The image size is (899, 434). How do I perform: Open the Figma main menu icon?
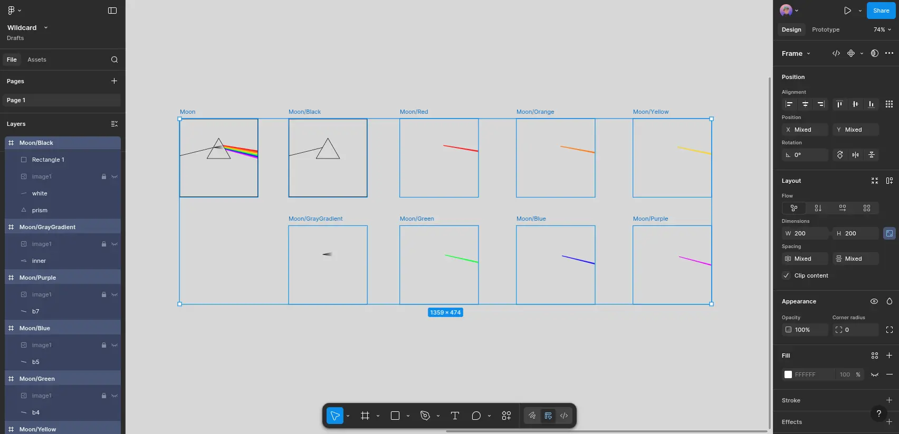click(x=11, y=11)
